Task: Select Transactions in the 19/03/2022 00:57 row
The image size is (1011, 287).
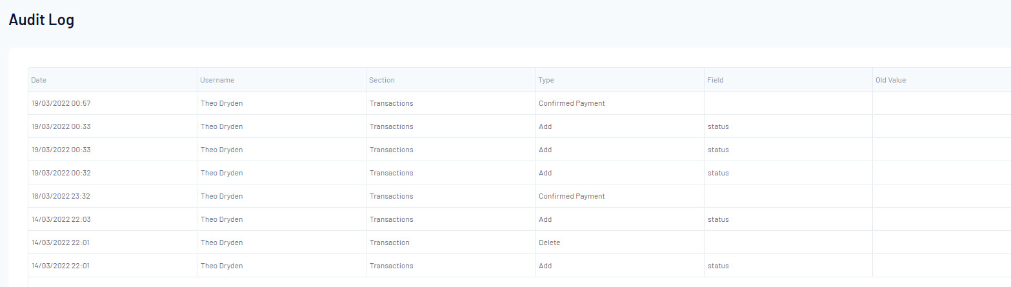Action: (391, 103)
